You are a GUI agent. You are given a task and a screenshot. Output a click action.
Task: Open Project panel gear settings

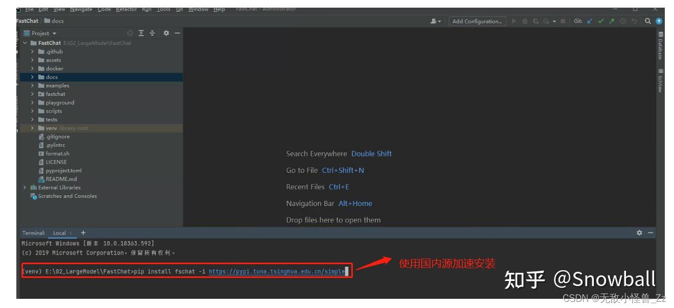tap(166, 33)
